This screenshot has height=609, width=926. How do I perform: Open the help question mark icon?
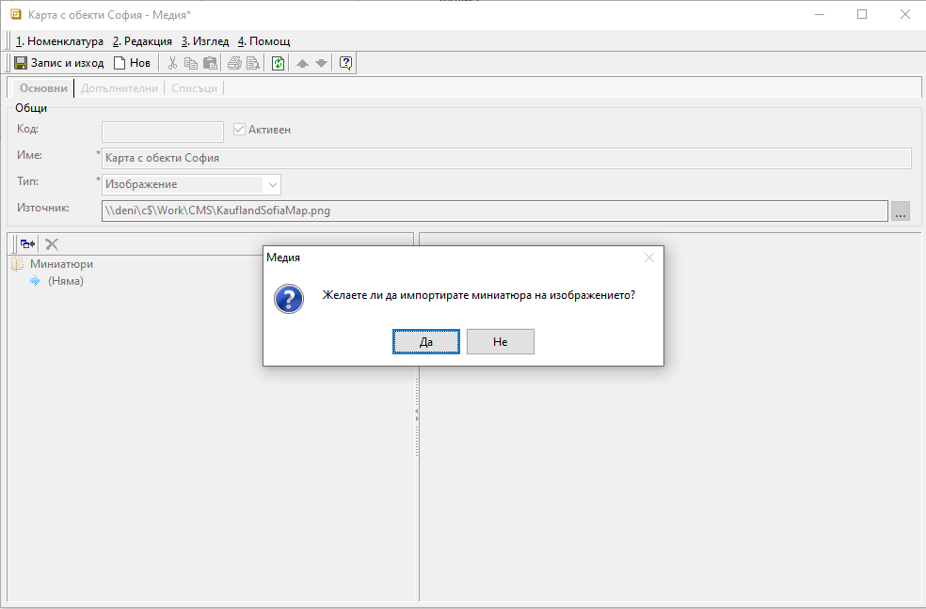coord(345,63)
